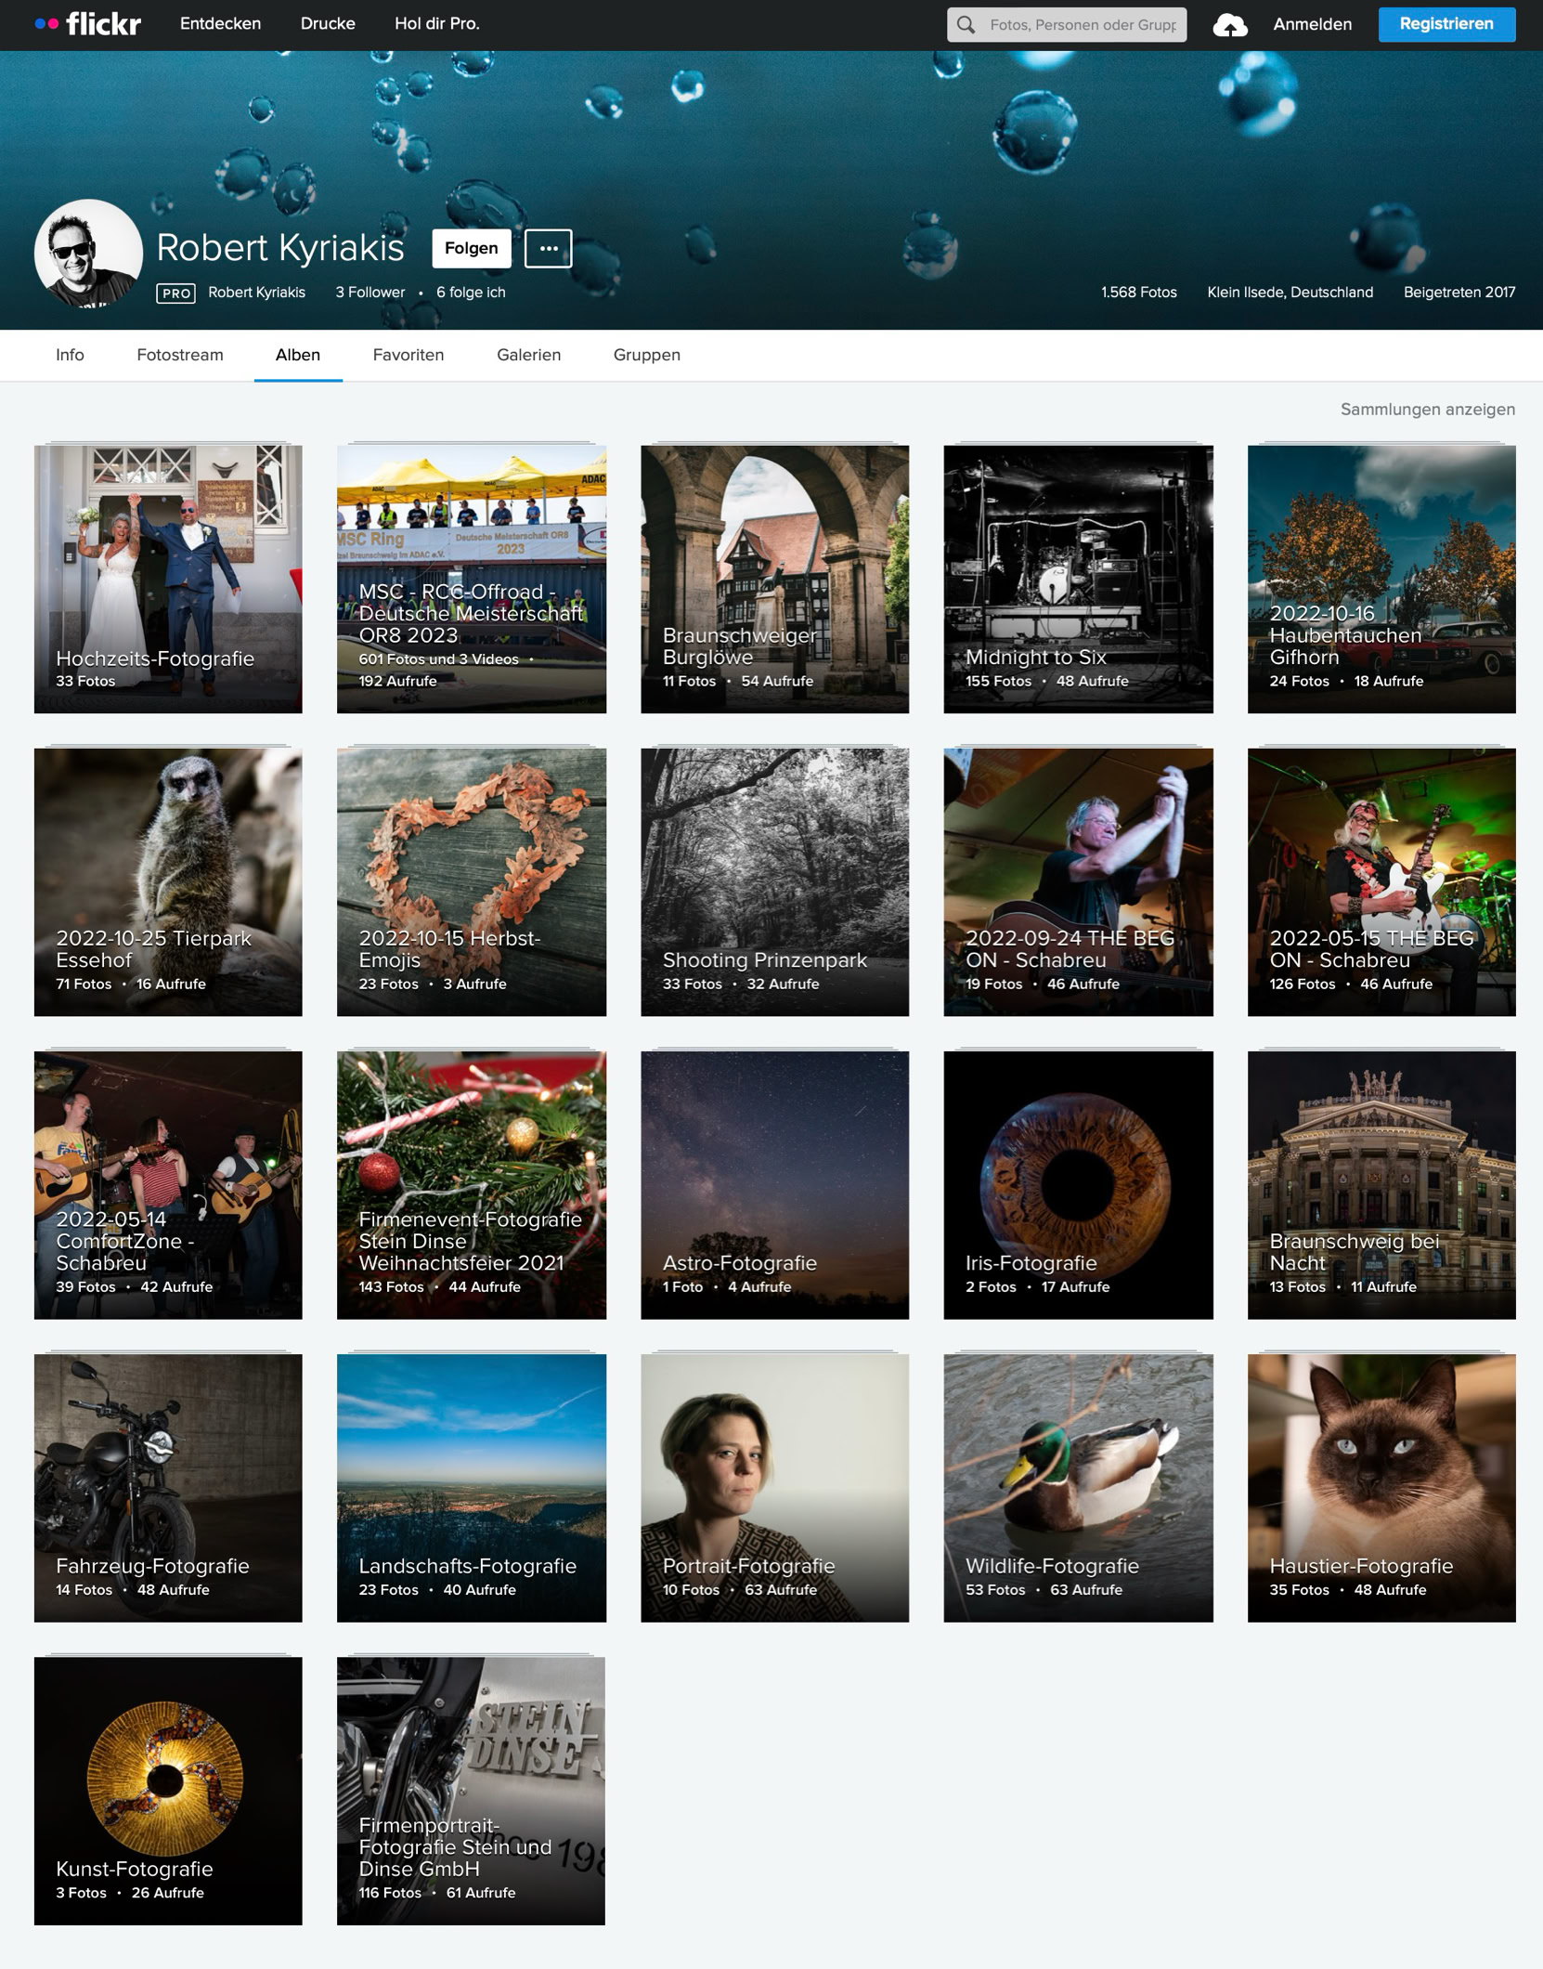Open the three-dots more options menu

548,248
